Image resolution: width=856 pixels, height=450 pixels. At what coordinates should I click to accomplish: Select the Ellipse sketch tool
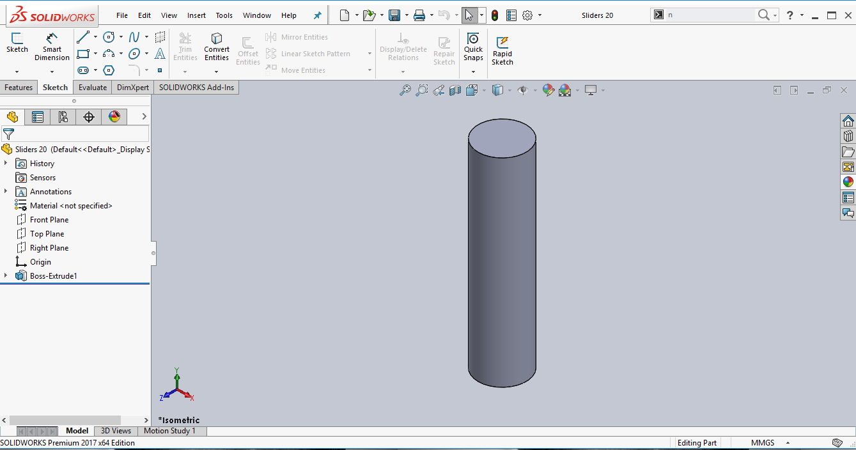pyautogui.click(x=134, y=54)
